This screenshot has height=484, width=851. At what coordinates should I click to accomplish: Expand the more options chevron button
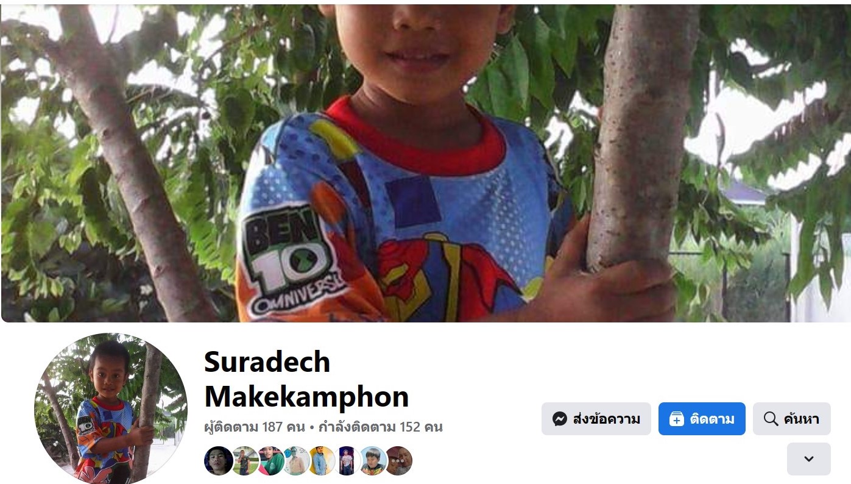[x=809, y=459]
